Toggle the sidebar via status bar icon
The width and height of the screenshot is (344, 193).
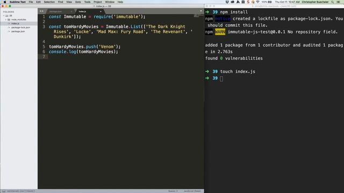[4, 191]
